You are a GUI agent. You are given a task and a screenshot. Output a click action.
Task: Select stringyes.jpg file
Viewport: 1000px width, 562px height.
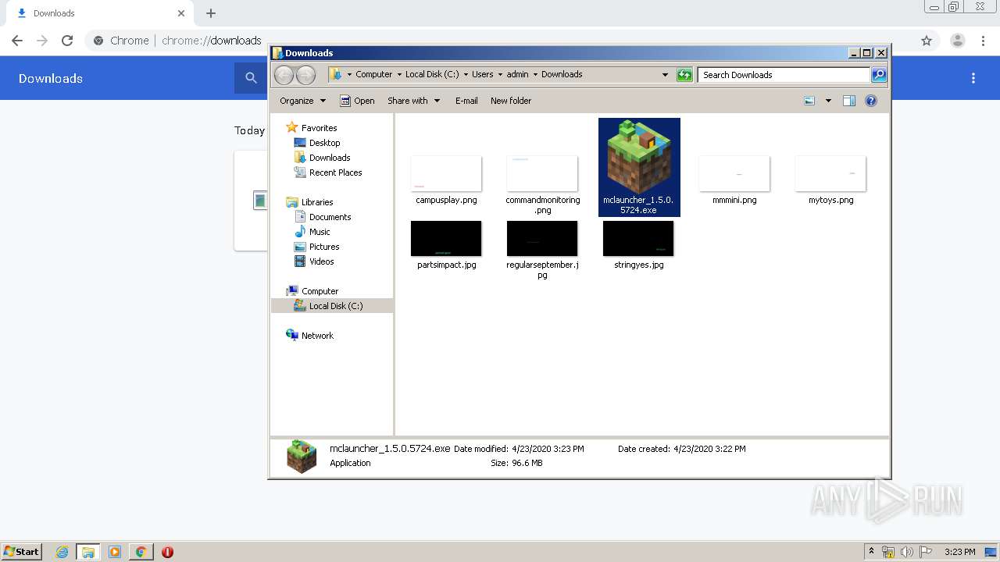click(638, 245)
